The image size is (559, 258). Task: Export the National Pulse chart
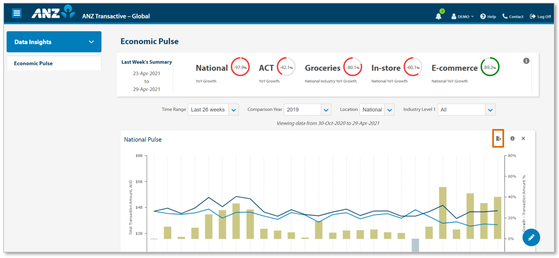click(498, 138)
